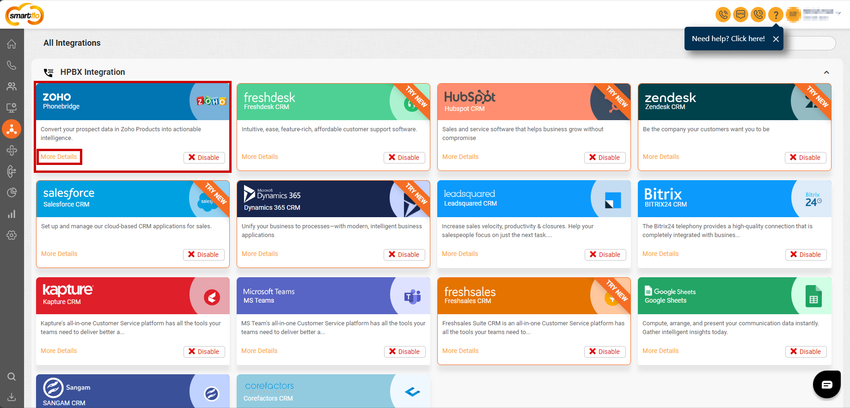Disable the Dynamics 365 CRM integration

[404, 255]
